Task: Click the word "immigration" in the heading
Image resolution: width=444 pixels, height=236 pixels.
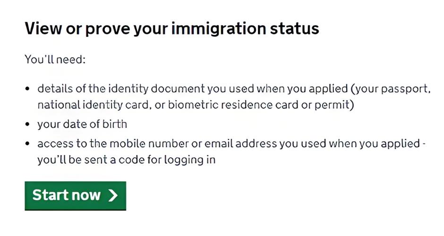Action: (x=219, y=29)
